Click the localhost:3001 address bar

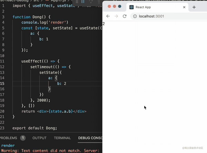169,16
